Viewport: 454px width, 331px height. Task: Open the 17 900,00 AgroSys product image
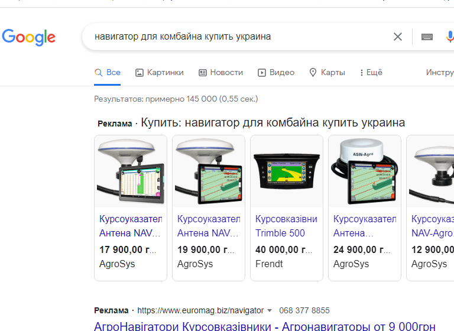click(x=131, y=171)
